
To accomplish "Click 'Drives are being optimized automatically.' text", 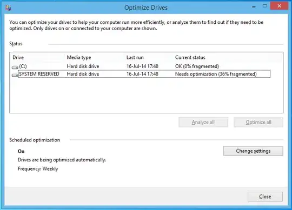I will click(62, 160).
